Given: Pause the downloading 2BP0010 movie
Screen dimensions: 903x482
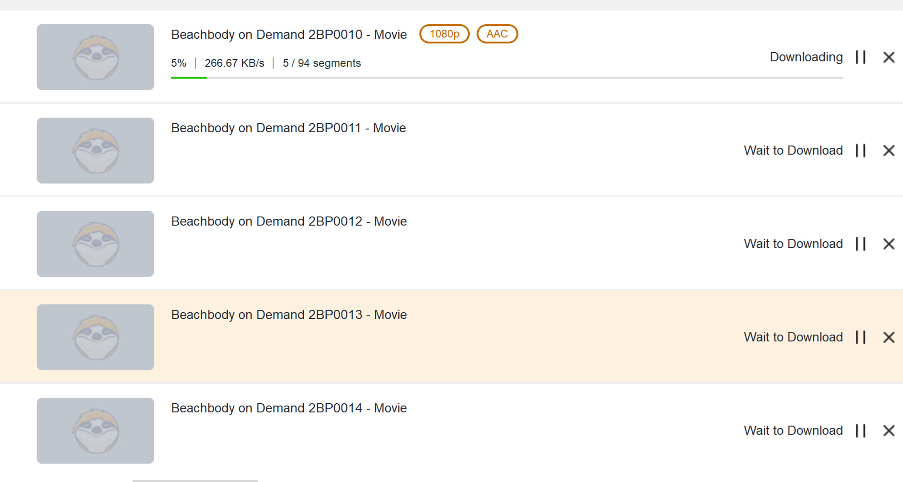Looking at the screenshot, I should click(860, 57).
